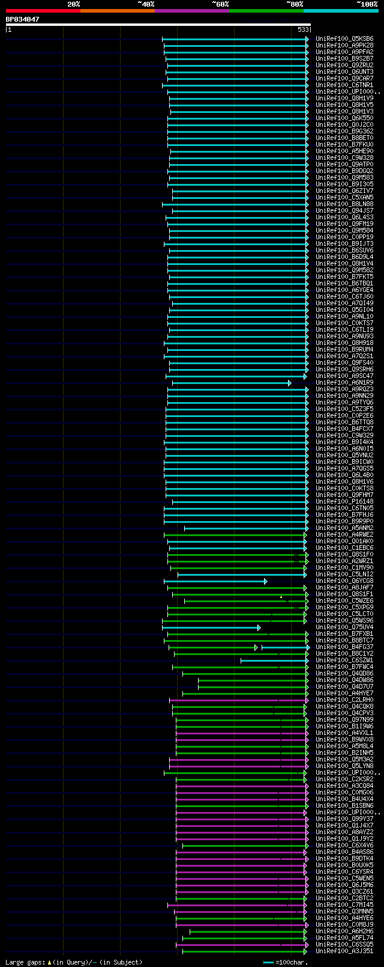Image resolution: width=384 pixels, height=967 pixels.
Task: Open hit UniRef100_C2LRH0
Action: (x=344, y=700)
